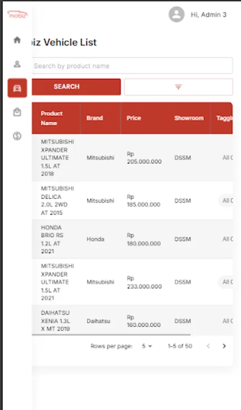Click the Honda brand cell
The width and height of the screenshot is (241, 410).
point(95,239)
